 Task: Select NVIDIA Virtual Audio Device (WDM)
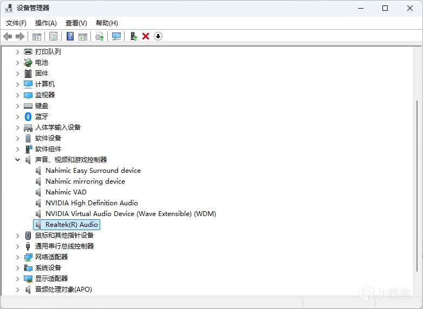coord(131,214)
